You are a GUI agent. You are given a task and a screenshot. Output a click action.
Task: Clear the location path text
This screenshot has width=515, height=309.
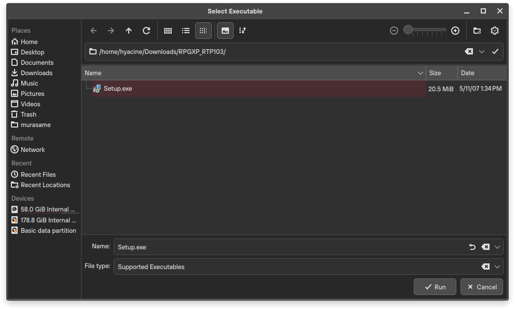468,51
